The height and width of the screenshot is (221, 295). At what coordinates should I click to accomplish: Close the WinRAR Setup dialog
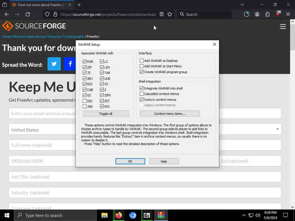click(214, 44)
